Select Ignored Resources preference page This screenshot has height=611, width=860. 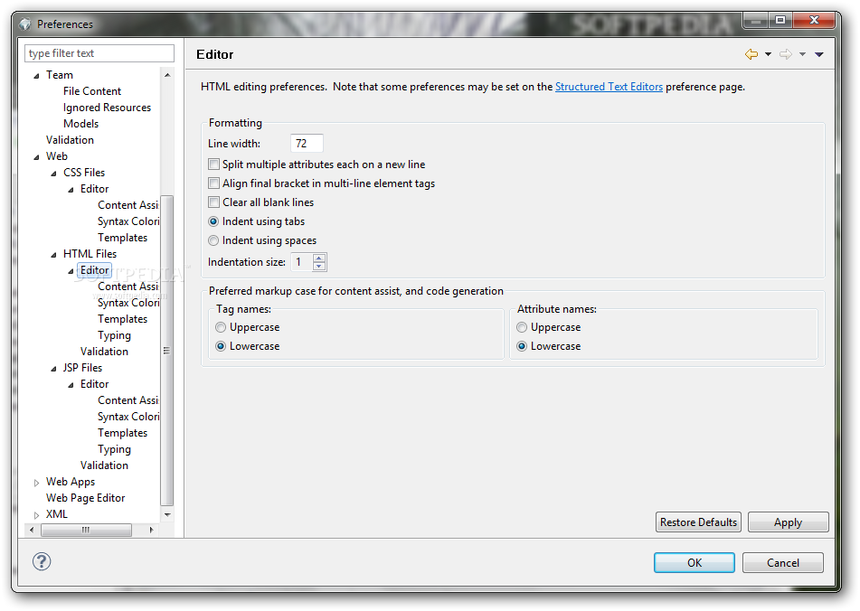(x=107, y=108)
